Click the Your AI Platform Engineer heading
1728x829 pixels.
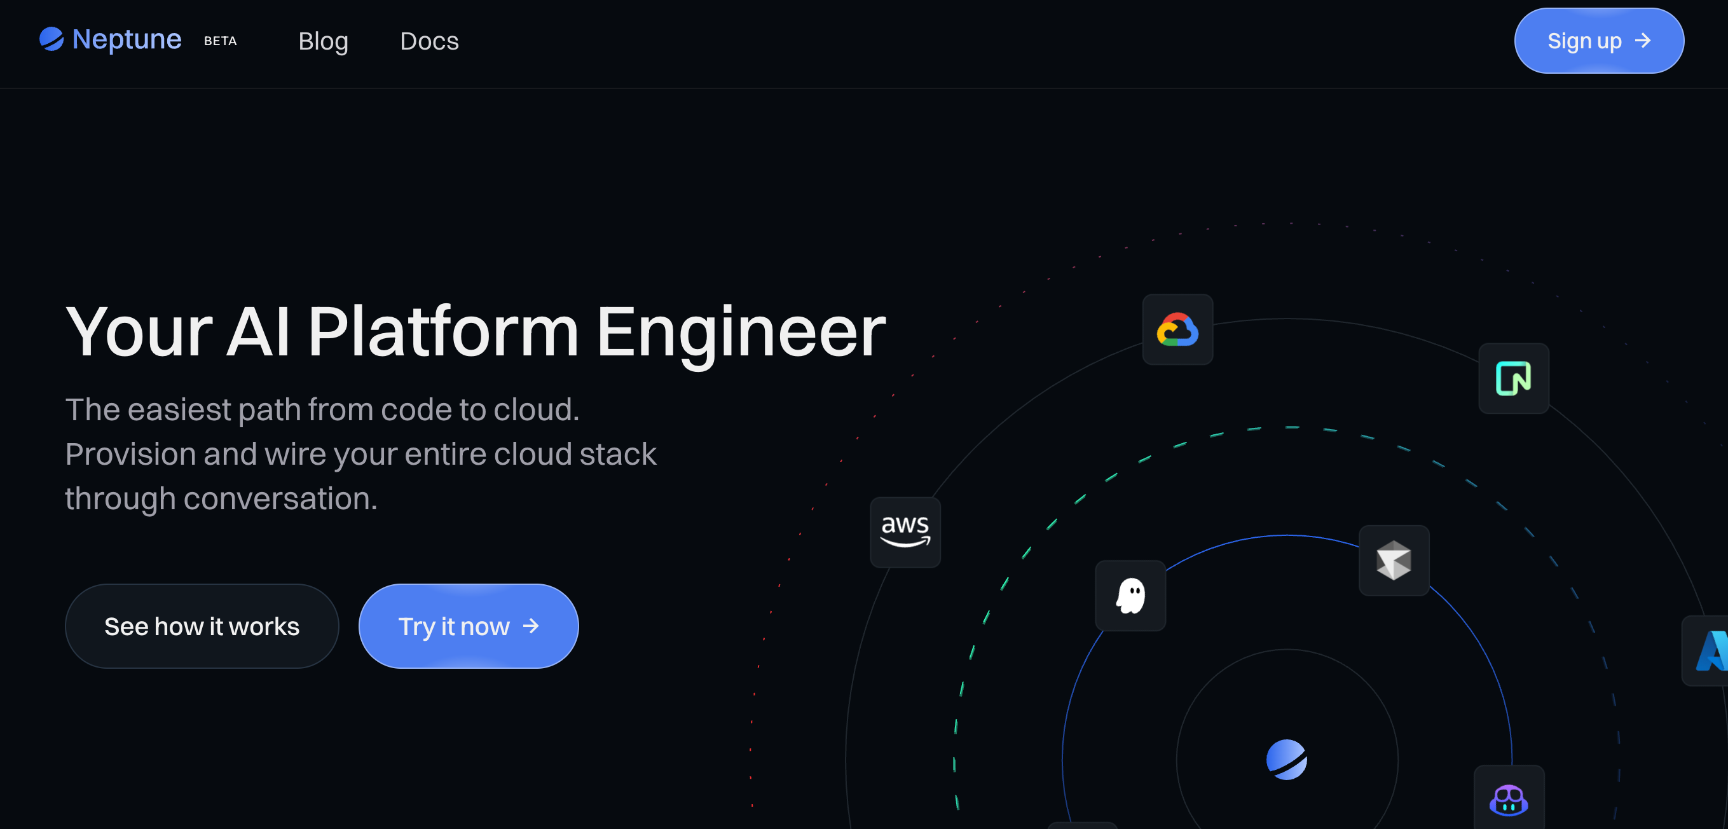476,331
